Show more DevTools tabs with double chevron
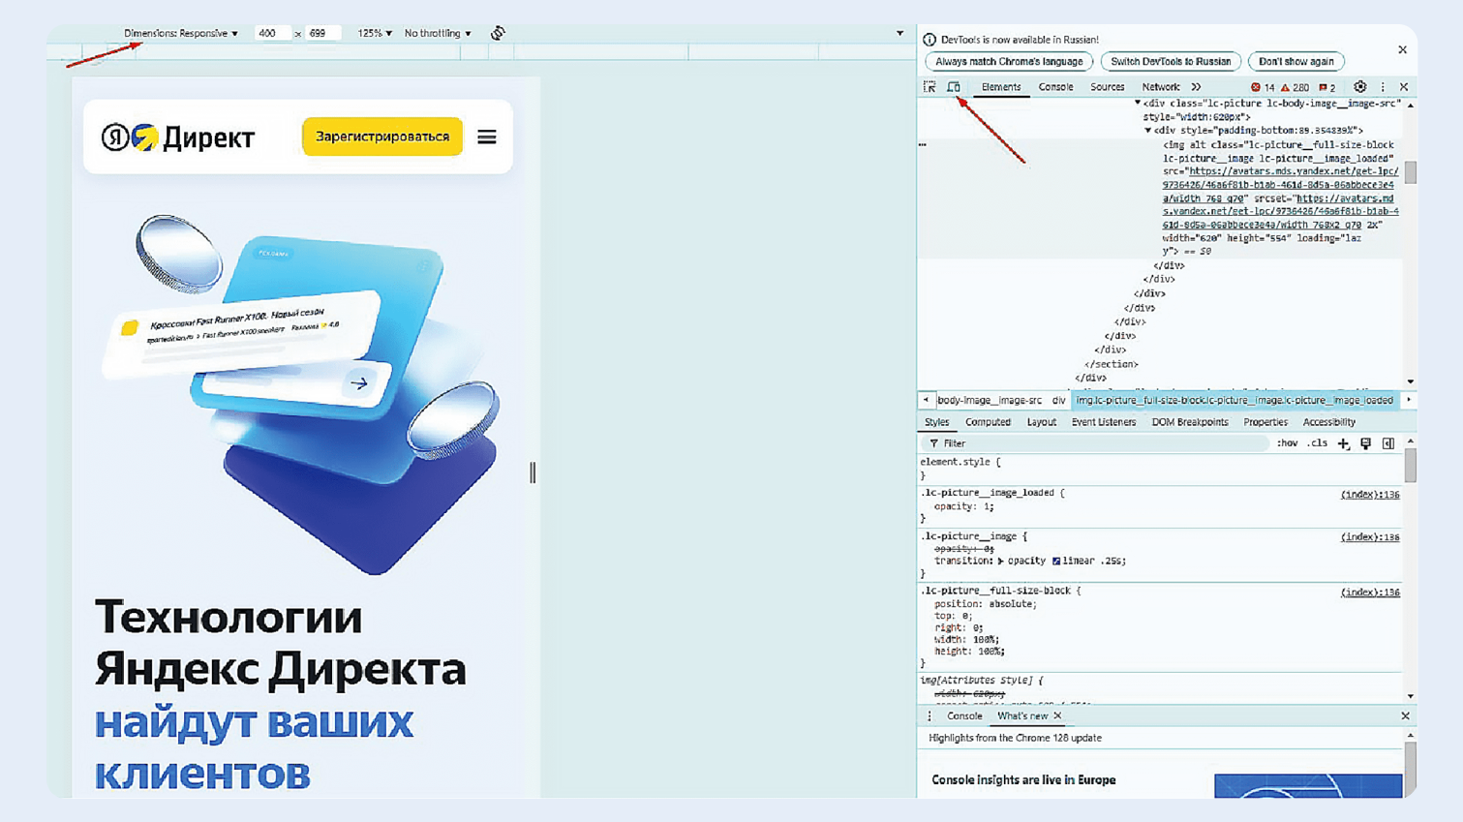Screen dimensions: 1463x822 (1196, 87)
